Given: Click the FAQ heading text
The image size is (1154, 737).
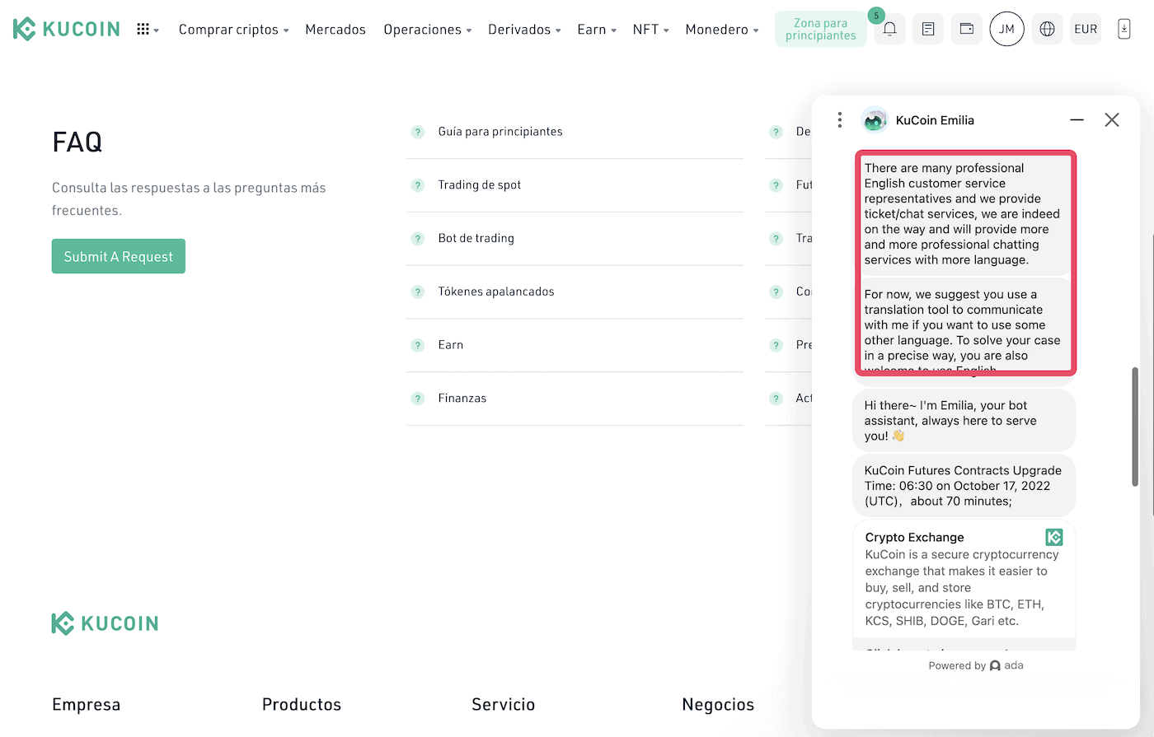Looking at the screenshot, I should click(x=77, y=142).
